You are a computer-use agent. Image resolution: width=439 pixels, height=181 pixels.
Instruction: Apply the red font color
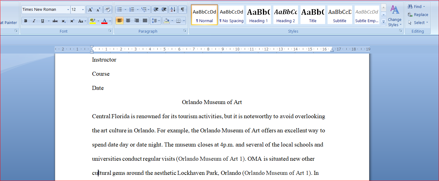pyautogui.click(x=104, y=21)
